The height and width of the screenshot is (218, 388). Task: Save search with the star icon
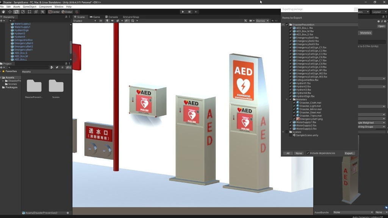63,67
